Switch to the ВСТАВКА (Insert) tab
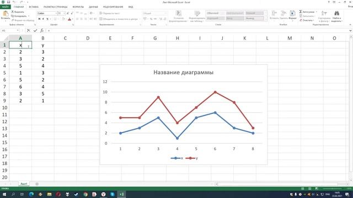Screen dimensions: 353x198 tap(34, 7)
